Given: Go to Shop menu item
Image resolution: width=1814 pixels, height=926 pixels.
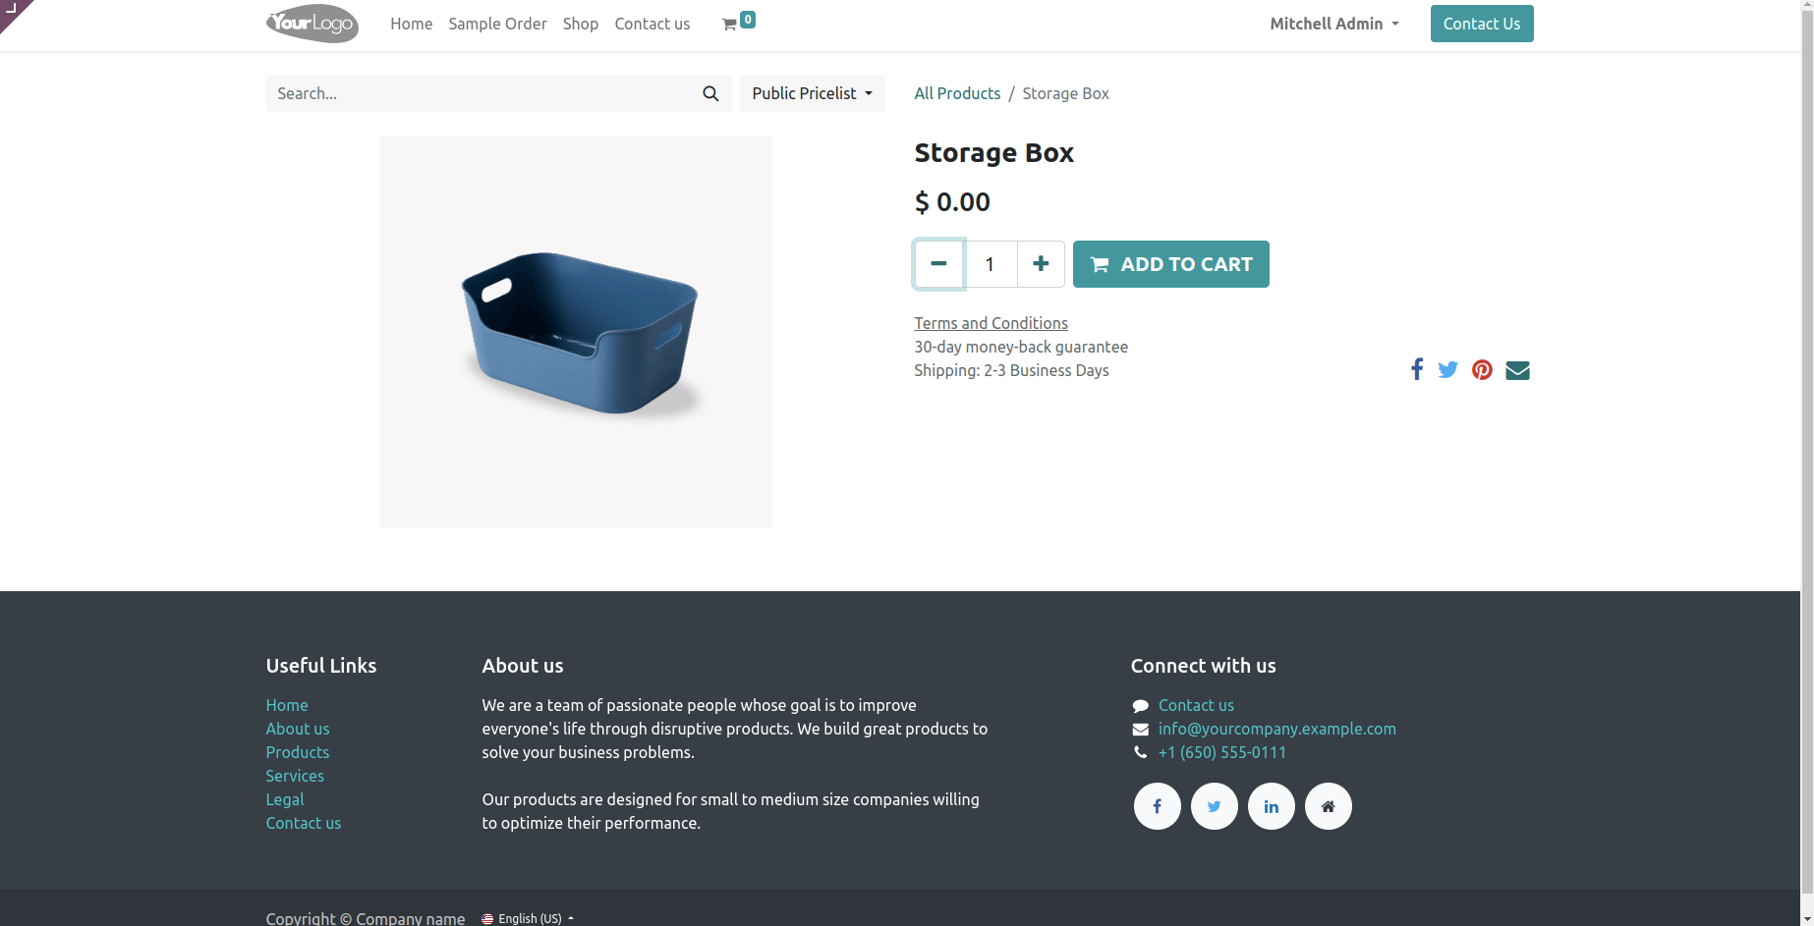Looking at the screenshot, I should coord(580,24).
